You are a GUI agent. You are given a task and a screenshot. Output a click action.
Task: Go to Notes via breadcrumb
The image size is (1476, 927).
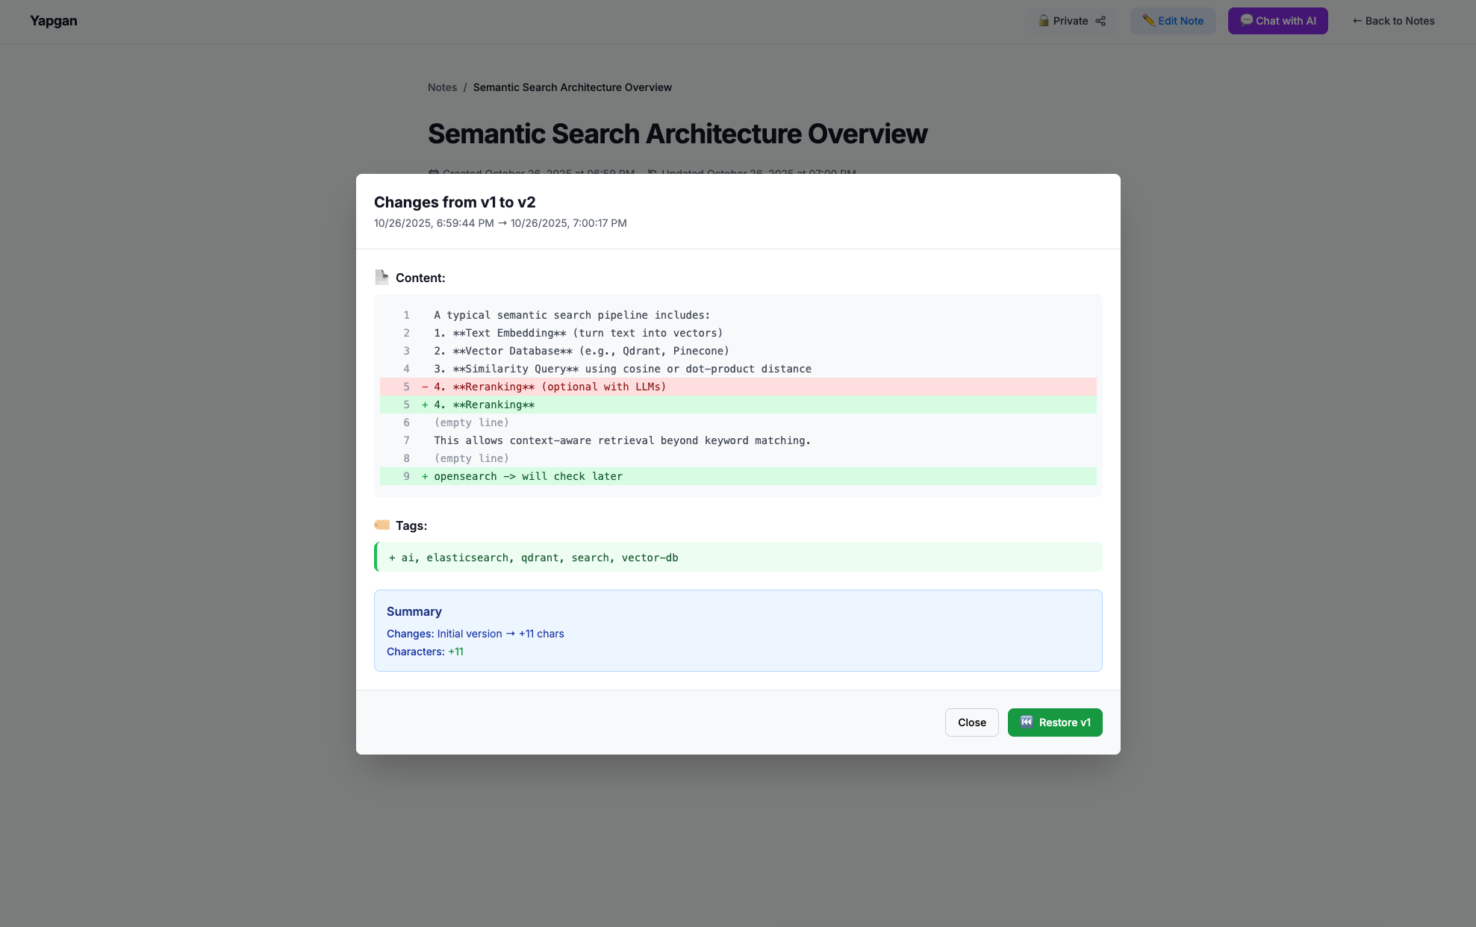442,87
